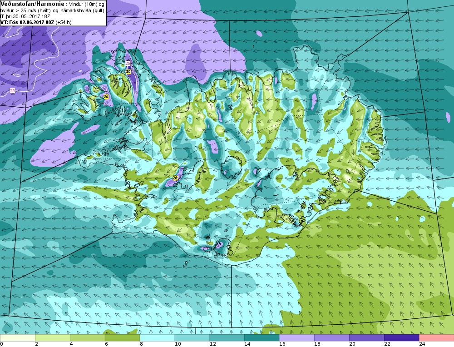Screen dimensions: 454x347
Task: Click the legend scale number '24'
Action: pos(422,344)
